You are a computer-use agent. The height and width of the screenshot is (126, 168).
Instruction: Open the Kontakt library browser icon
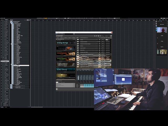(x=95, y=36)
